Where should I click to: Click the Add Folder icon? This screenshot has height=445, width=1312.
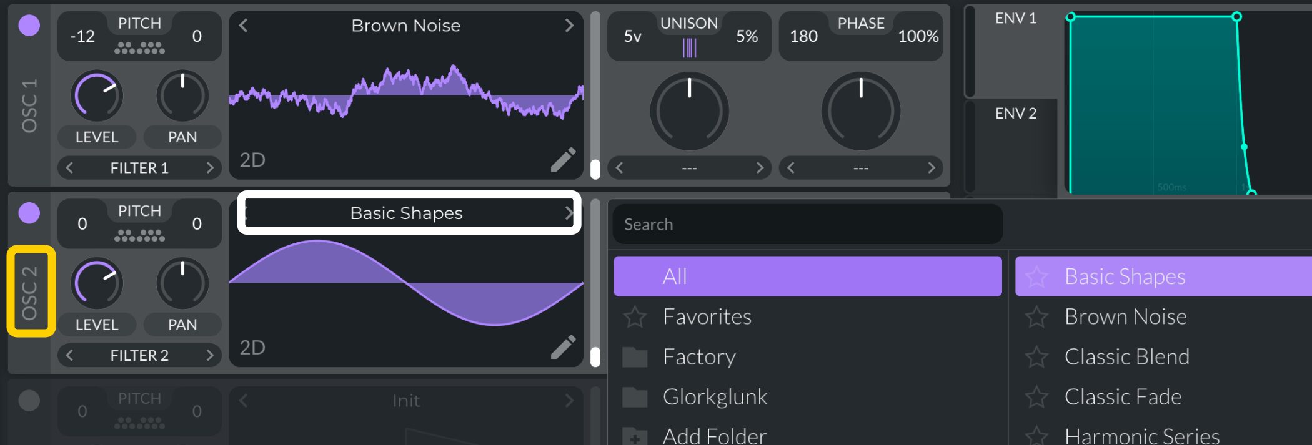click(635, 436)
